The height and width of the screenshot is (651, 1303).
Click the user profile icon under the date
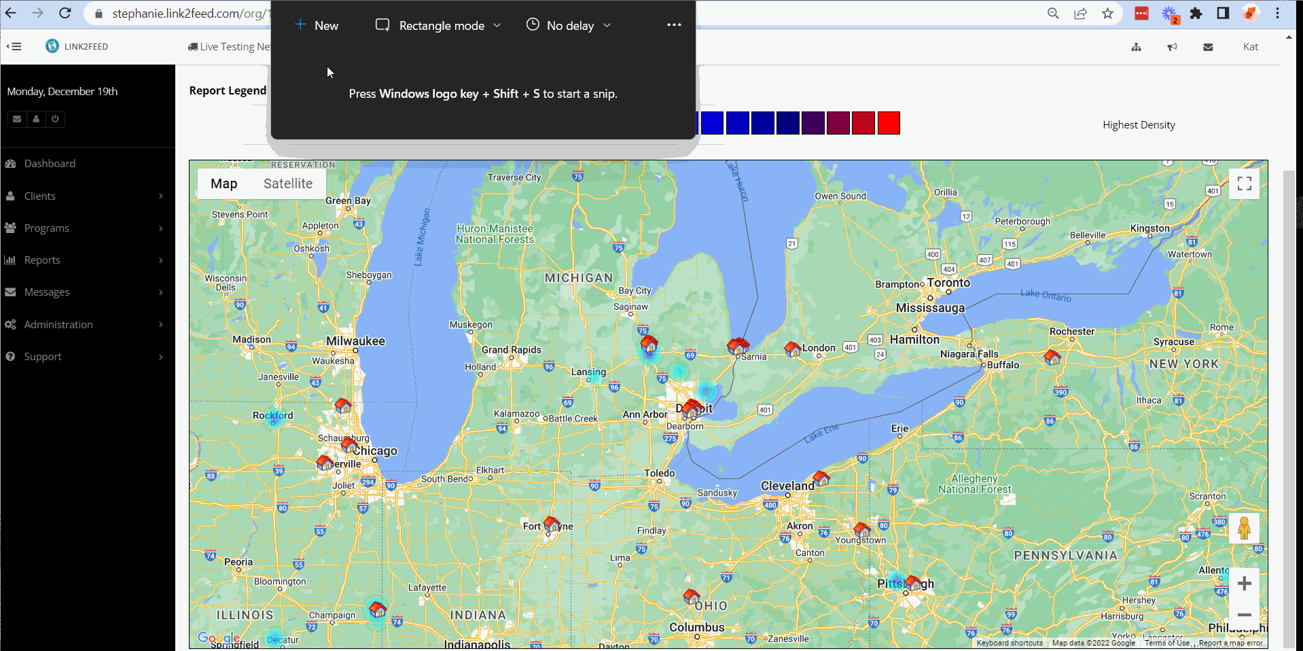36,119
